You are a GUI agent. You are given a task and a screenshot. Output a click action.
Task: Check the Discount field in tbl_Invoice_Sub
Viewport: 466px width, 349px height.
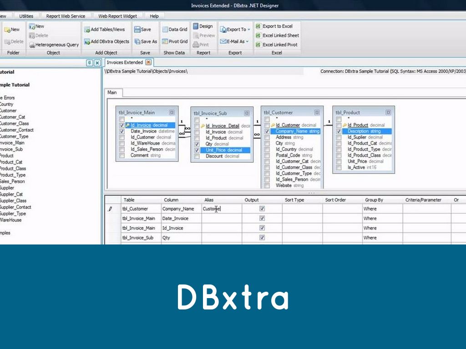pyautogui.click(x=196, y=156)
